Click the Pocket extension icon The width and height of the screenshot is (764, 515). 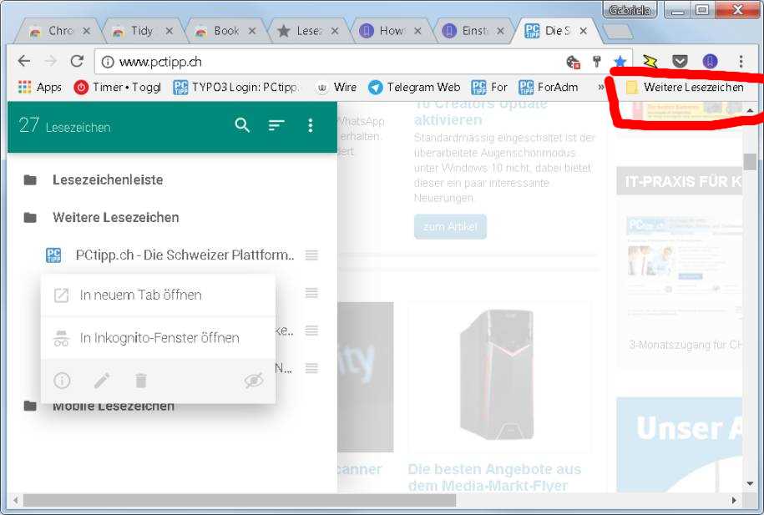(681, 62)
